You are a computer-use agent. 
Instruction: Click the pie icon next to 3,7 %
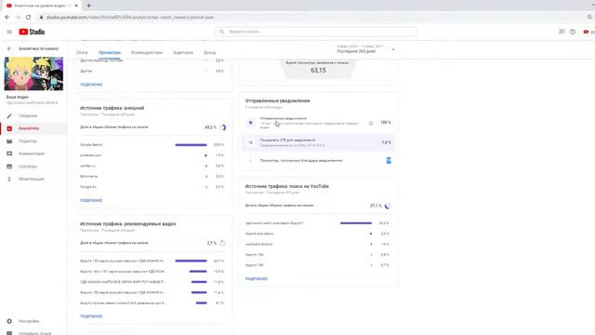[x=223, y=243]
